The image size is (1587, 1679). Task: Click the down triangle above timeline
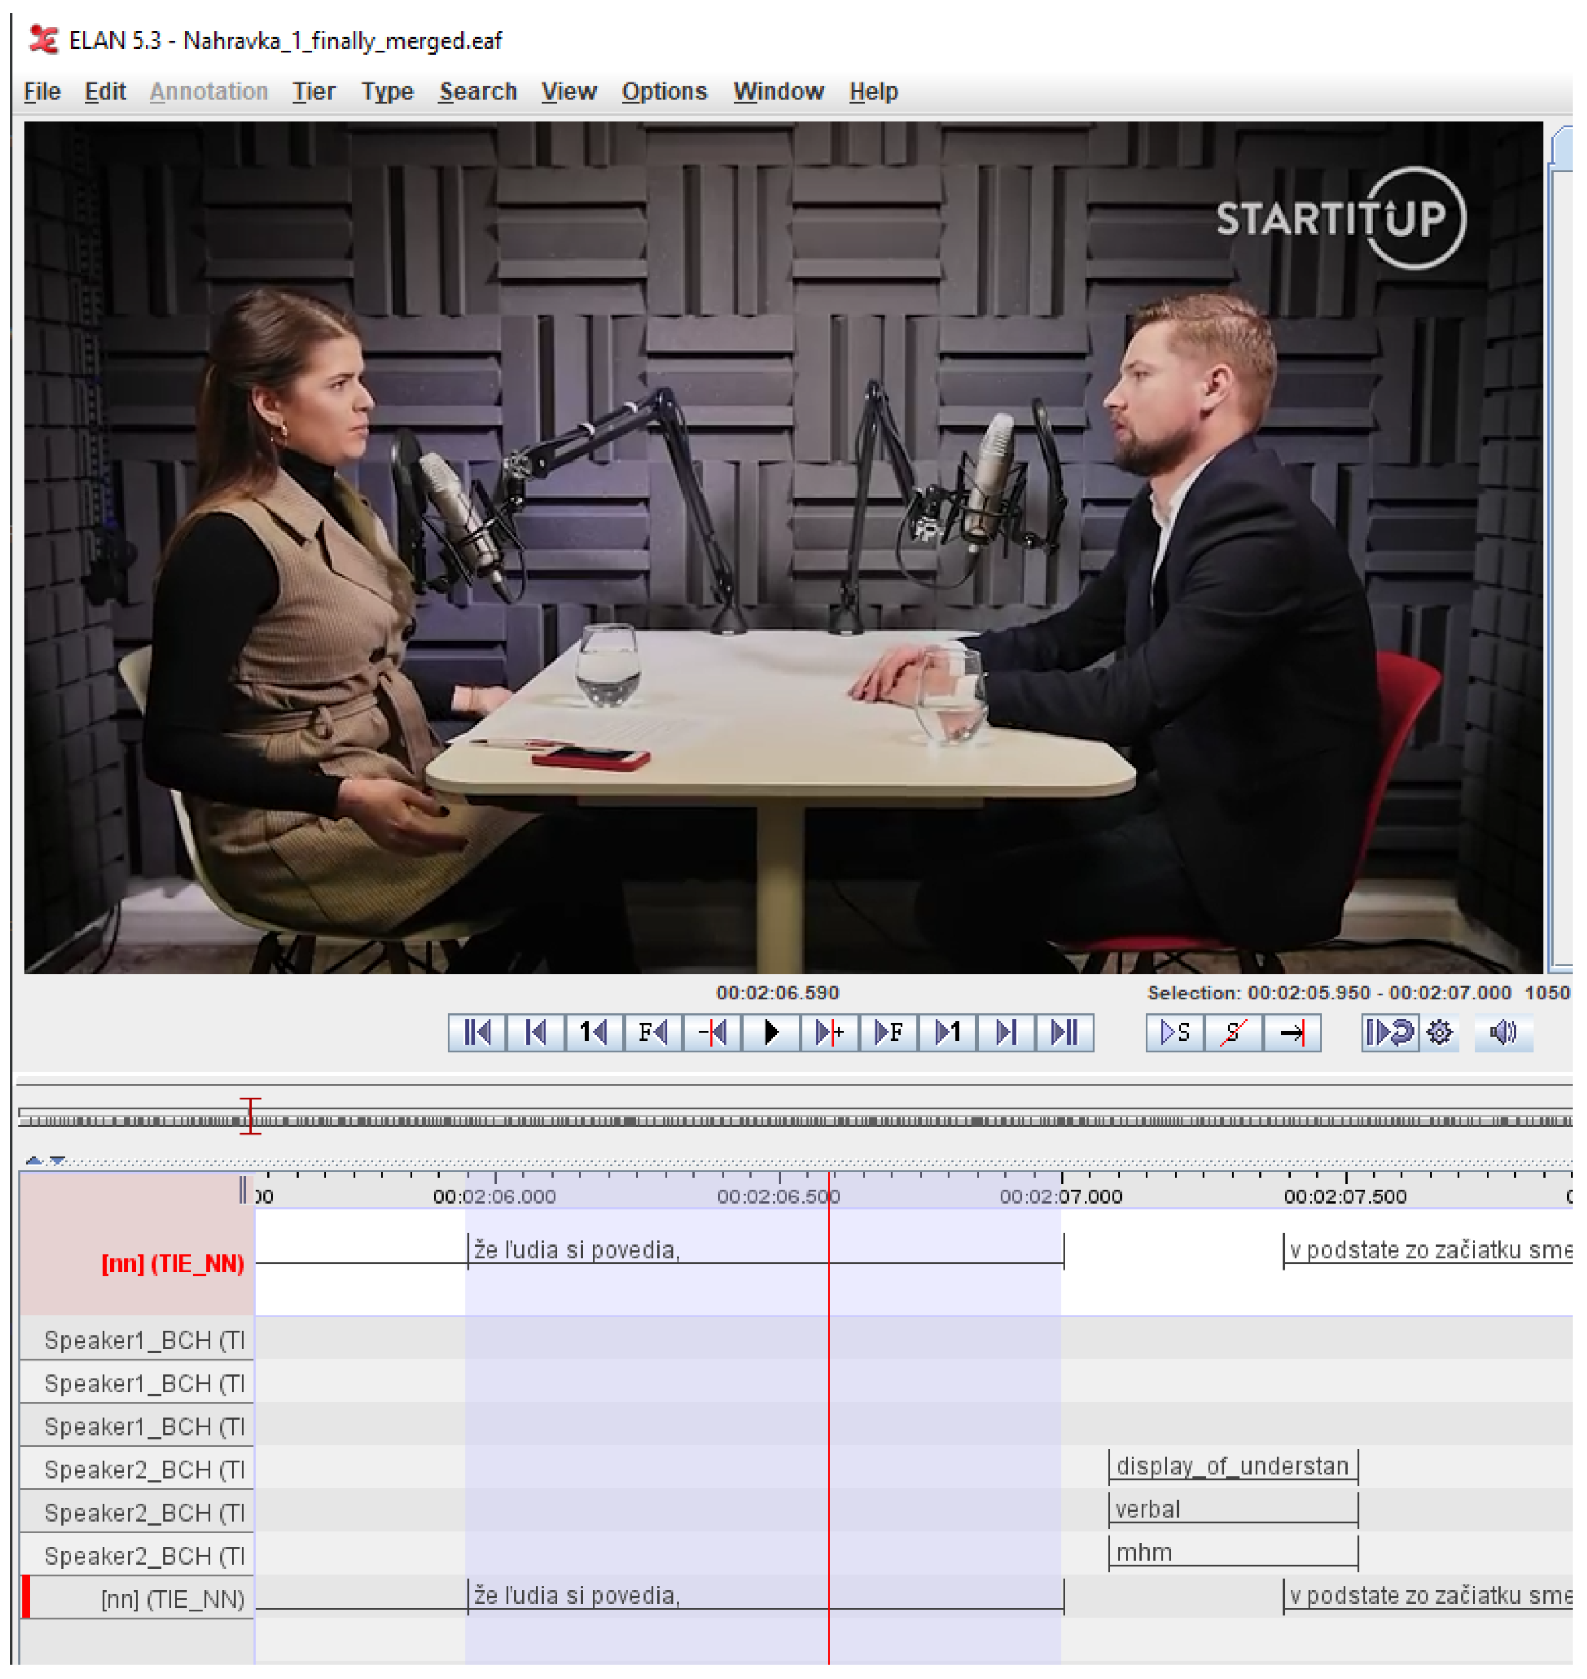point(57,1160)
